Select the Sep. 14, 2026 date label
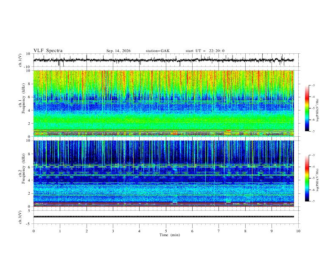This screenshot has height=259, width=336. [118, 51]
